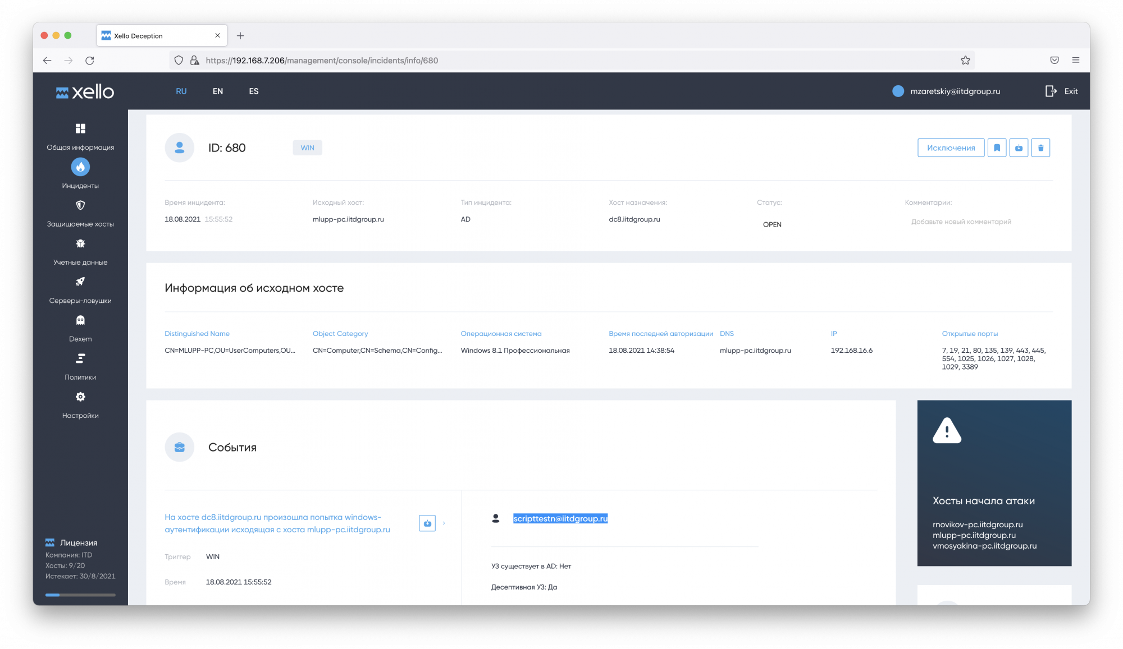Open Общая информация dashboard icon
Image resolution: width=1123 pixels, height=649 pixels.
point(80,128)
